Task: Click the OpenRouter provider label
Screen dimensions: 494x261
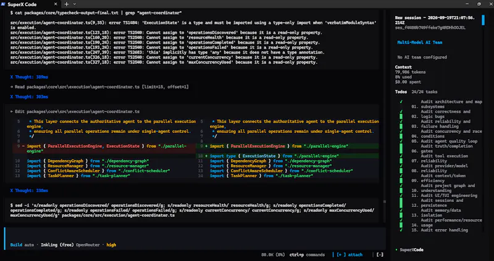Action: (88, 244)
